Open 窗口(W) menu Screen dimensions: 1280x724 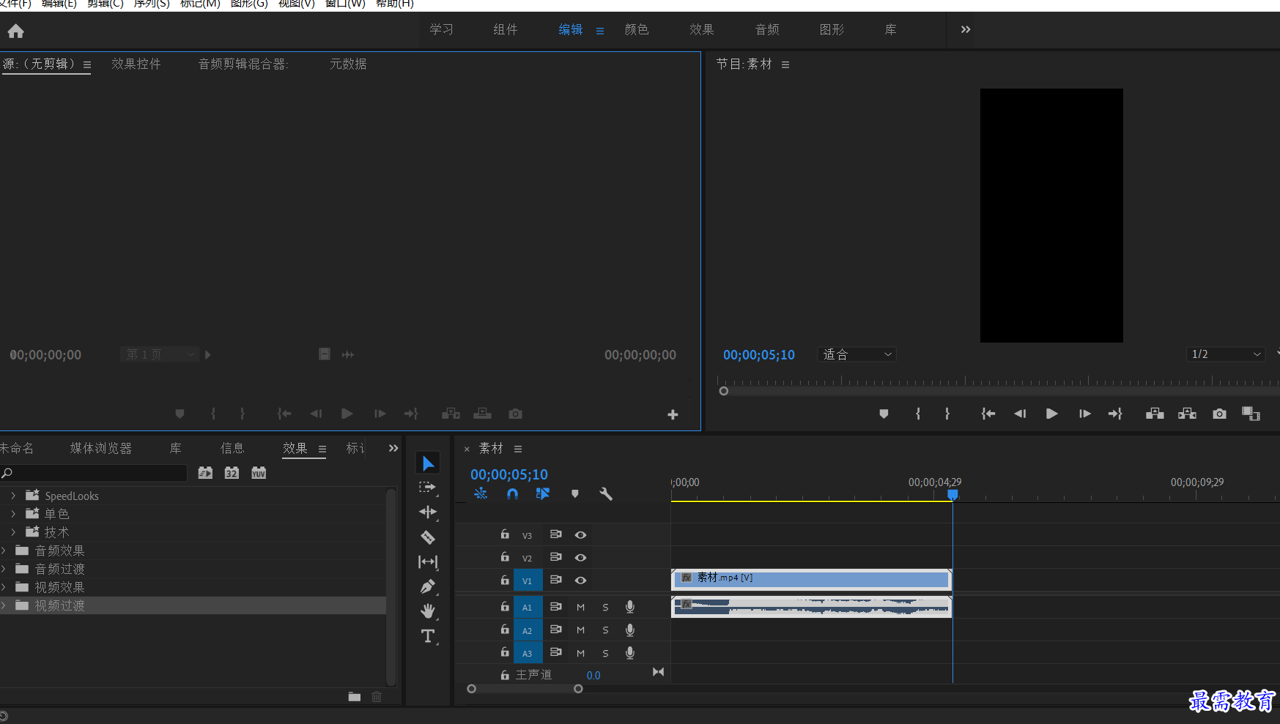coord(345,4)
